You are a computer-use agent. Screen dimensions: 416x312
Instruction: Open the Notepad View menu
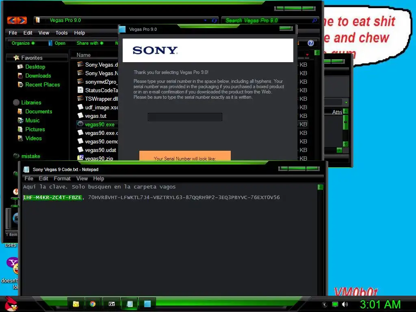[x=82, y=179]
